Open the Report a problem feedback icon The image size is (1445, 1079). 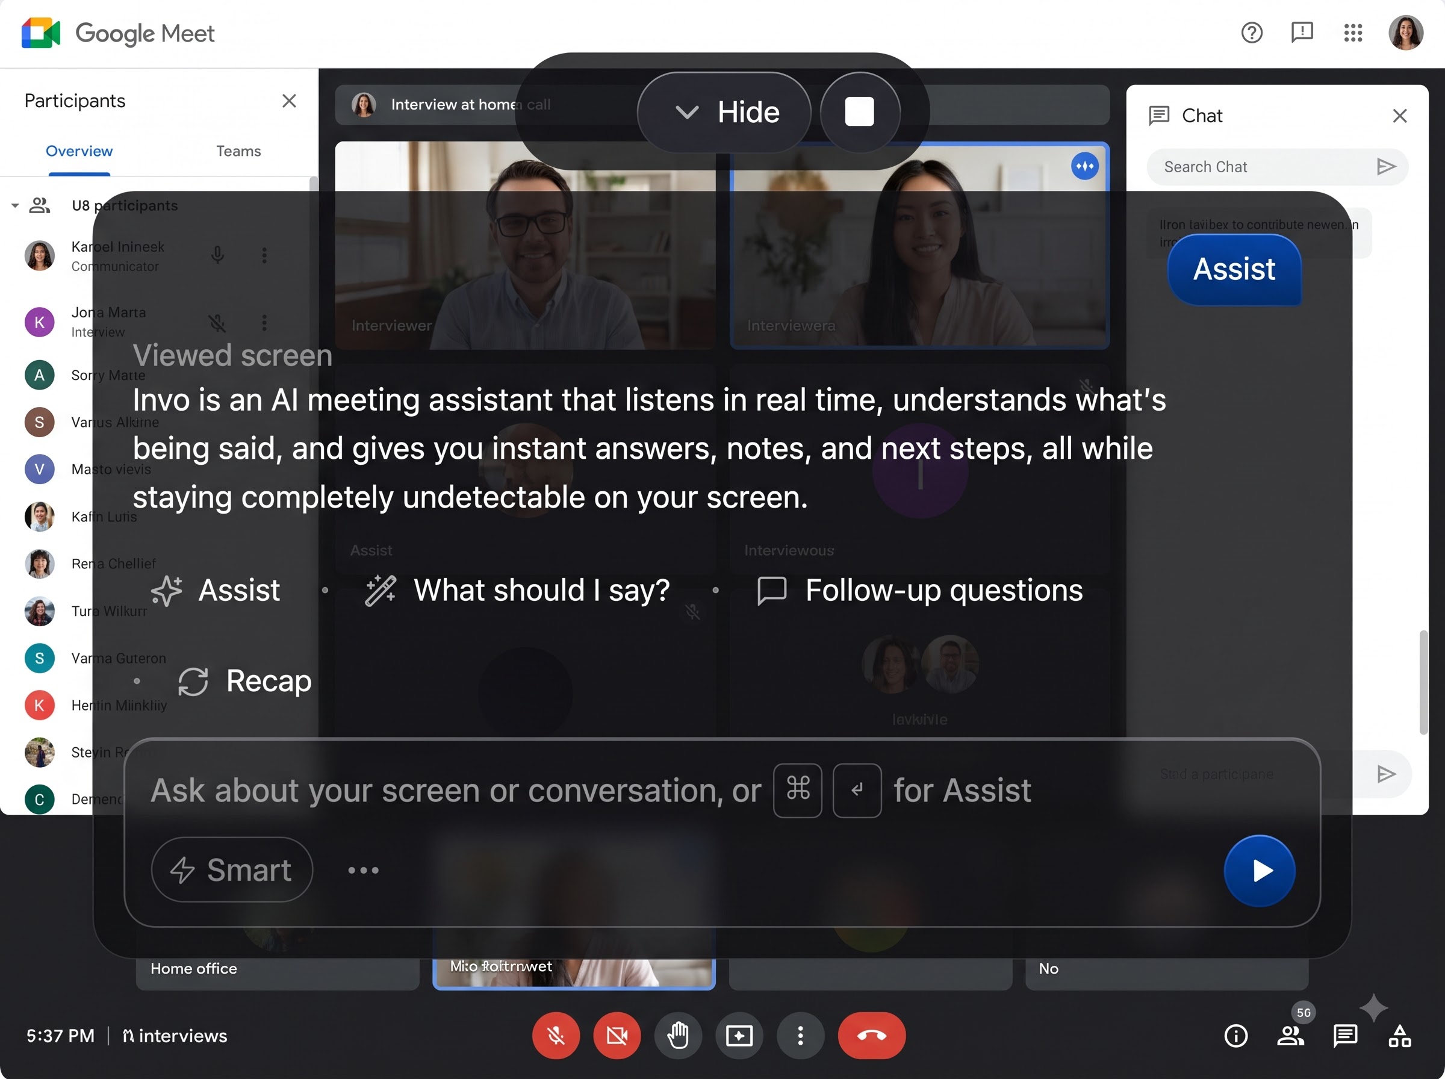(1301, 33)
